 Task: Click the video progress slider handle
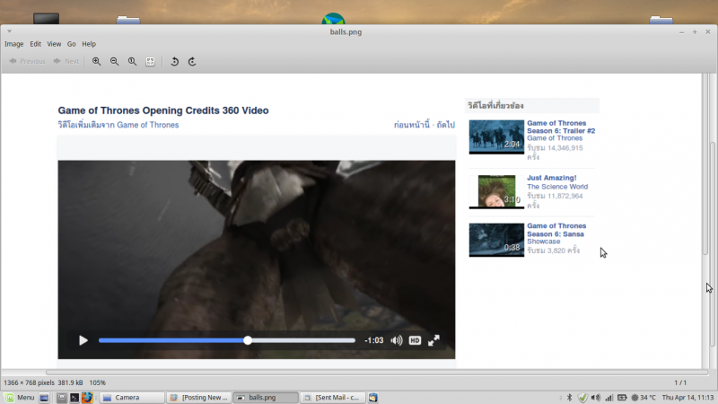248,340
